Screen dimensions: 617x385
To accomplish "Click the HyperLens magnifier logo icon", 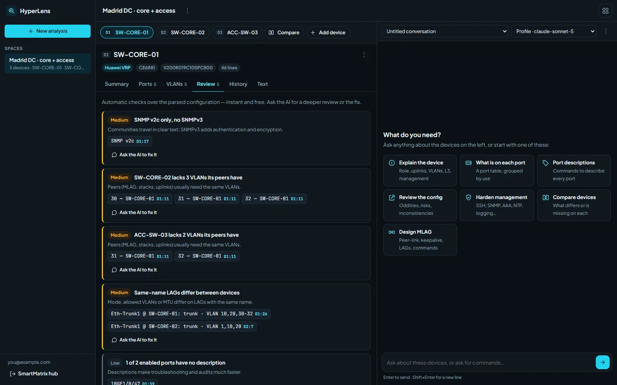I will [12, 11].
